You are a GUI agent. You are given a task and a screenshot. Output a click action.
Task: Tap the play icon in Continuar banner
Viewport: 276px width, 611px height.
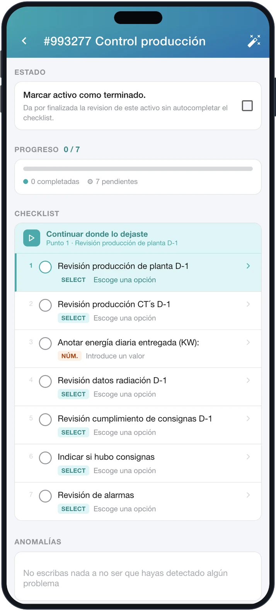click(x=32, y=238)
